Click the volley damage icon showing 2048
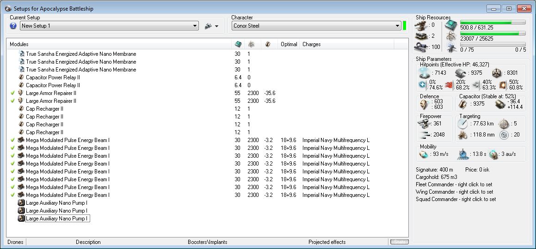536x249 pixels. [x=424, y=135]
